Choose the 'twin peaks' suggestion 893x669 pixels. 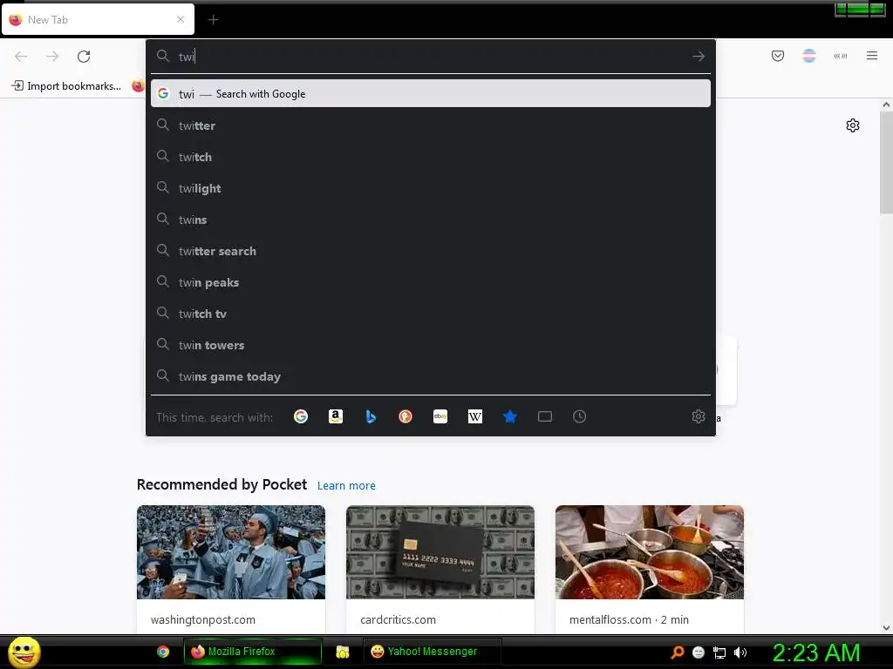click(431, 282)
